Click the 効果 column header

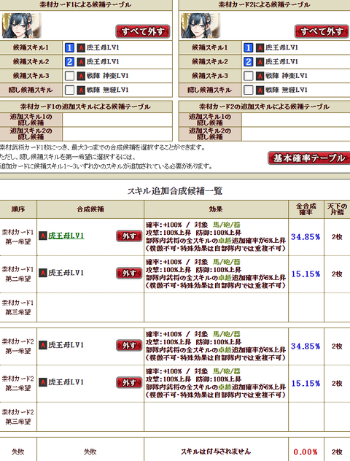(x=216, y=209)
